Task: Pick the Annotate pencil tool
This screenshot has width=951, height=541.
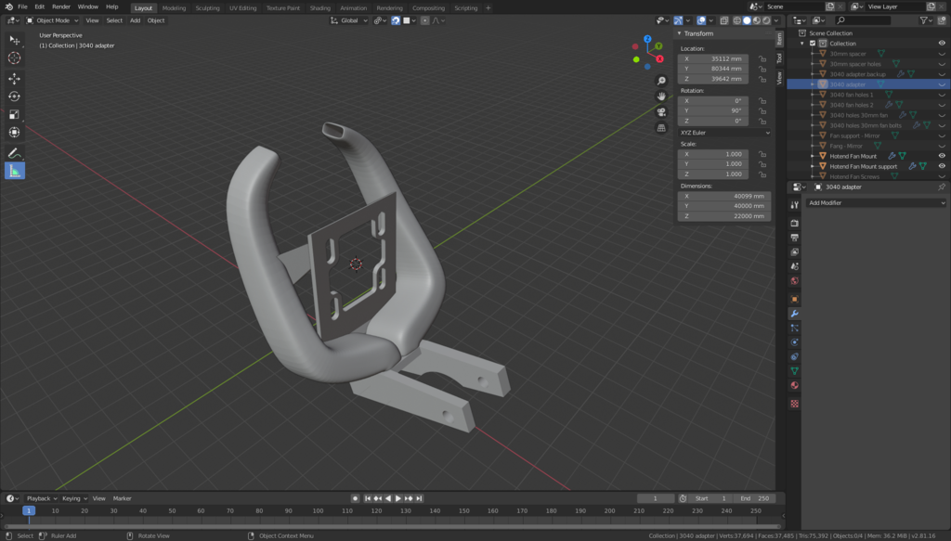Action: (15, 153)
